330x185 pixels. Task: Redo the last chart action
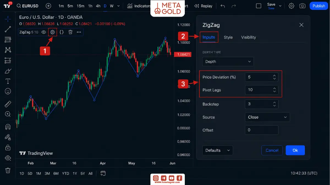pos(234,6)
